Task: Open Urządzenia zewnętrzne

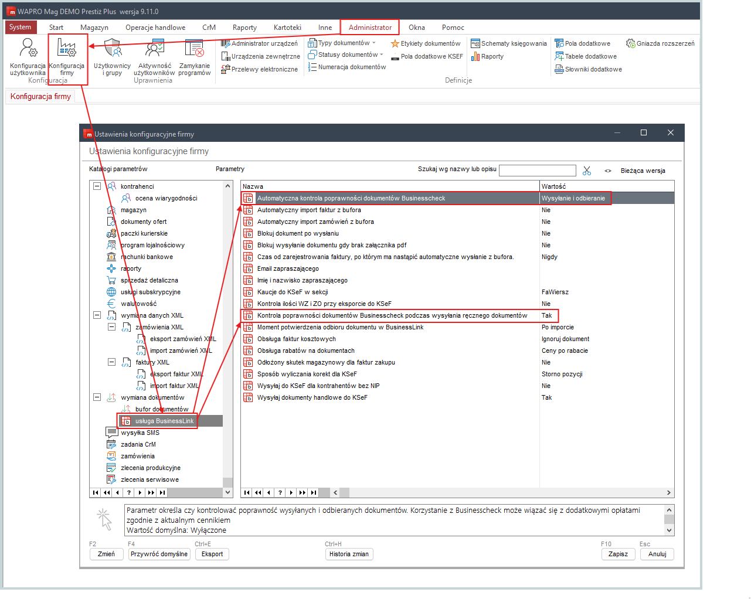Action: [x=260, y=56]
